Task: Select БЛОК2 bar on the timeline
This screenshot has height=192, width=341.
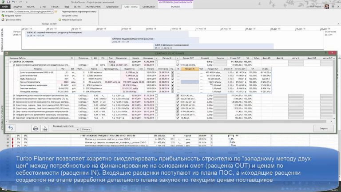Action: (155, 40)
